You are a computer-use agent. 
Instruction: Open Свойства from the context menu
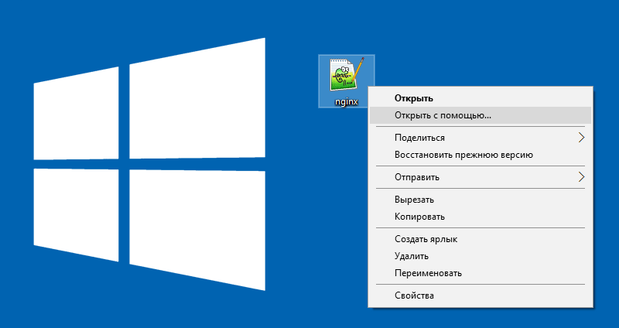(480, 296)
